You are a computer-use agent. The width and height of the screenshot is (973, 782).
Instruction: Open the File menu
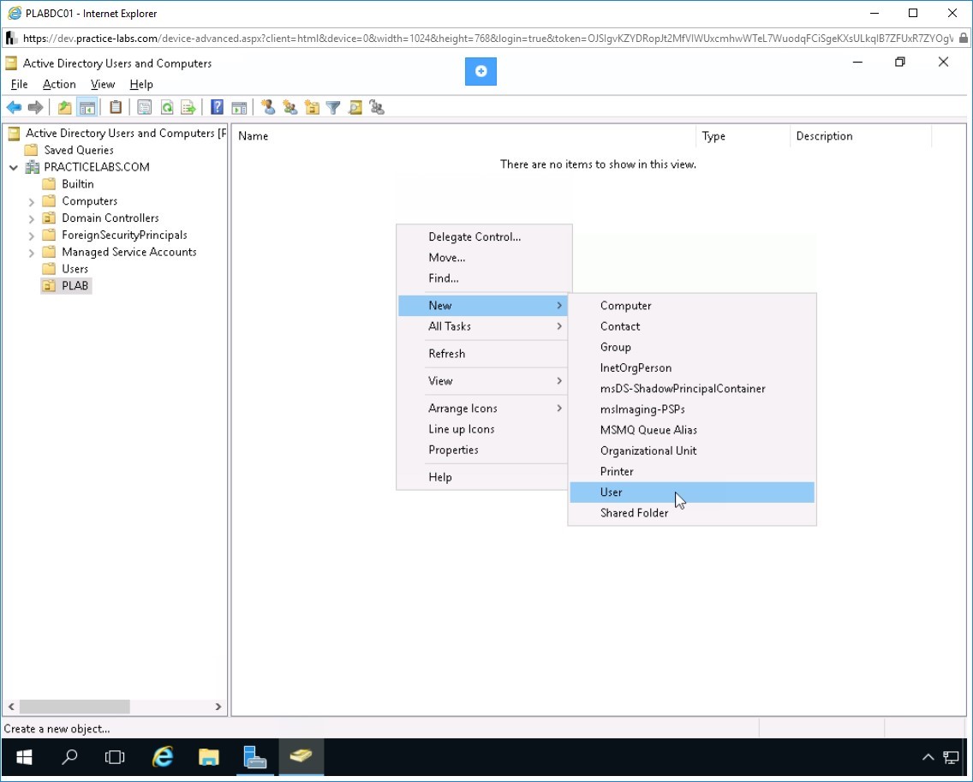pyautogui.click(x=19, y=85)
